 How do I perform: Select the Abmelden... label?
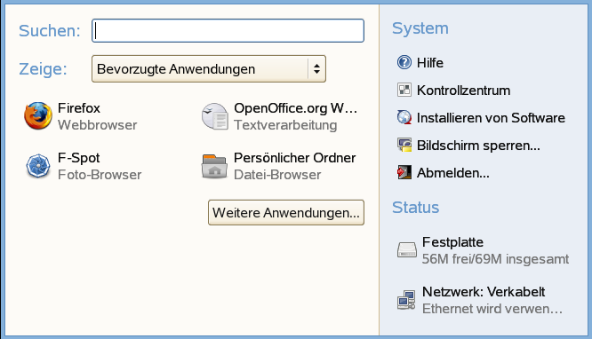(x=453, y=173)
